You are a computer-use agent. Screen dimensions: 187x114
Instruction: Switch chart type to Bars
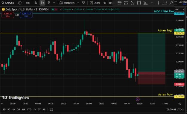36,3
